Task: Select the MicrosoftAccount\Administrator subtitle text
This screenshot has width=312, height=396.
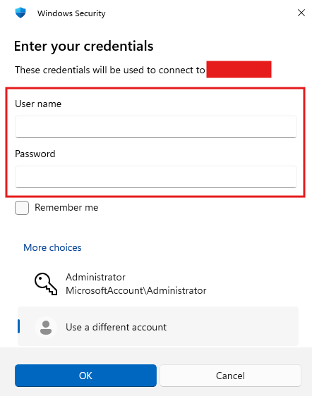Action: [x=136, y=291]
